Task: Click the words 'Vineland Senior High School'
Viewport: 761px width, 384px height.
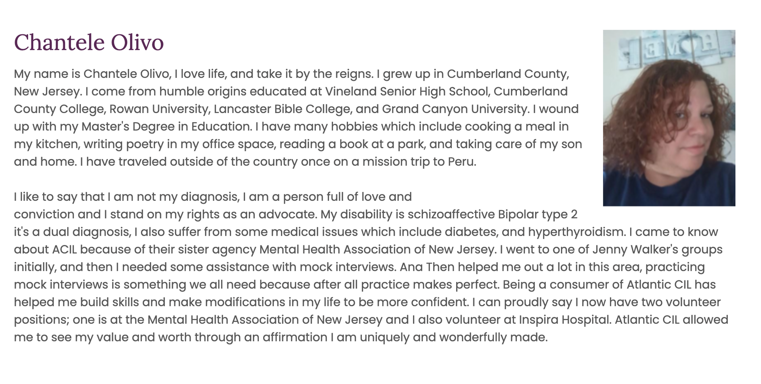Action: tap(408, 92)
